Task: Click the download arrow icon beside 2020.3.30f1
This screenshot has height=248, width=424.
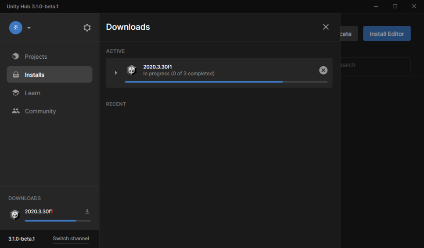Action: pyautogui.click(x=87, y=212)
